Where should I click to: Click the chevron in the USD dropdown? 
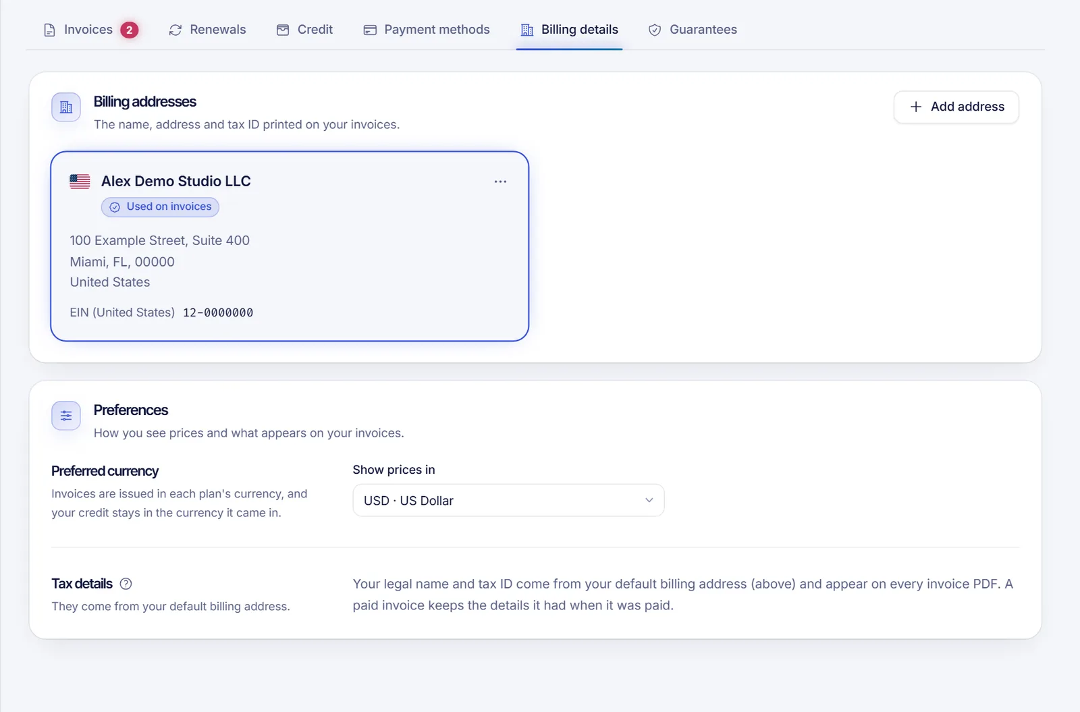coord(649,500)
